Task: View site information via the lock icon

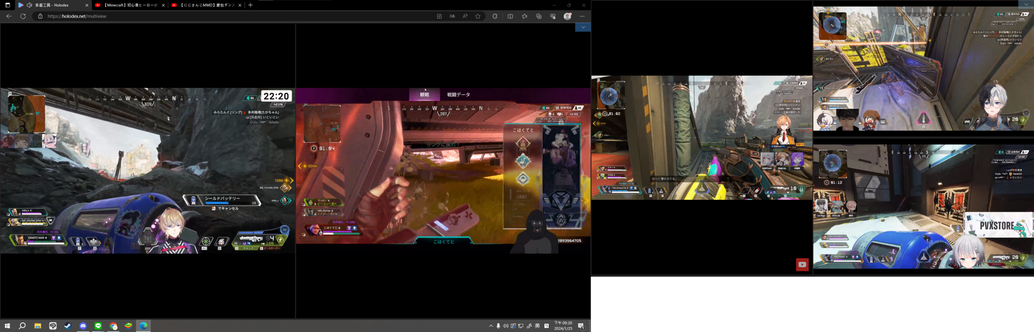Action: point(40,16)
